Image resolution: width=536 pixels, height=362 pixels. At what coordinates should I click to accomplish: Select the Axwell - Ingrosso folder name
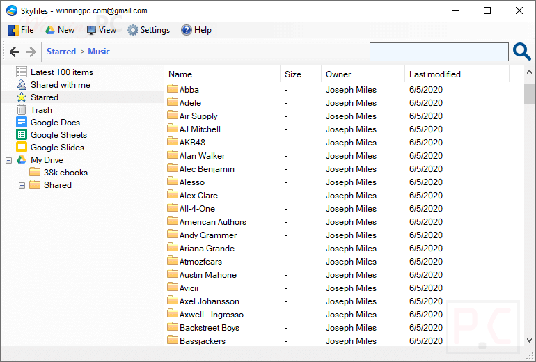click(x=211, y=315)
